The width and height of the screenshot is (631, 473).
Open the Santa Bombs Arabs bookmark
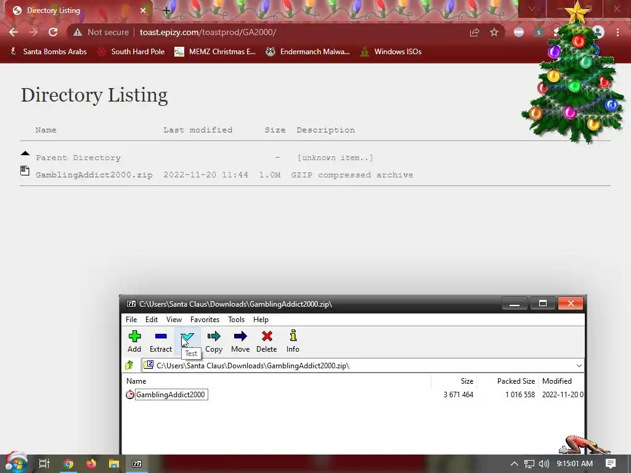point(48,52)
